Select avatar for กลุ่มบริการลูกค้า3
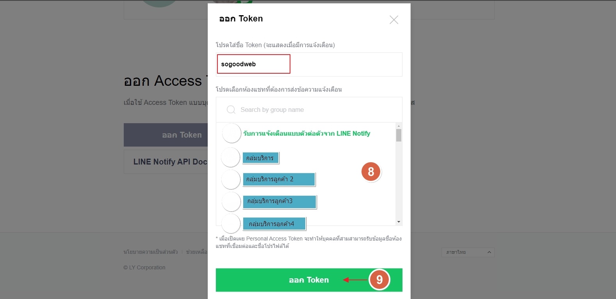Screen dimensions: 616x299 (x=231, y=202)
